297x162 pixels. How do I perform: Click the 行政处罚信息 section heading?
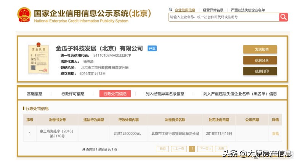[37, 108]
